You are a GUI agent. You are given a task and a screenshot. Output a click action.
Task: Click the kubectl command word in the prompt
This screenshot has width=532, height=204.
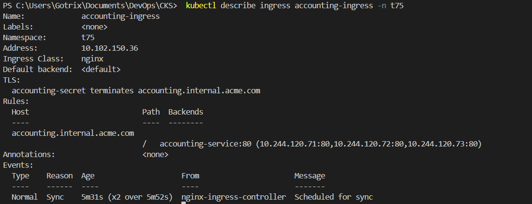click(201, 6)
